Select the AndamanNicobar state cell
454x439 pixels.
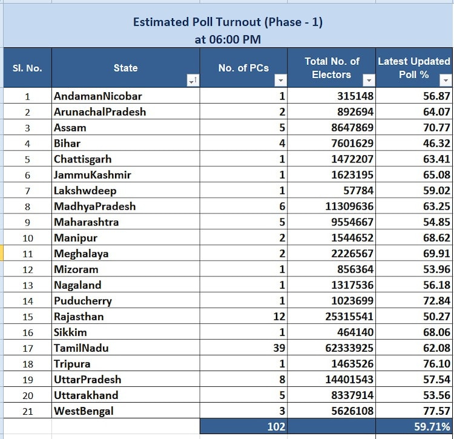point(125,96)
